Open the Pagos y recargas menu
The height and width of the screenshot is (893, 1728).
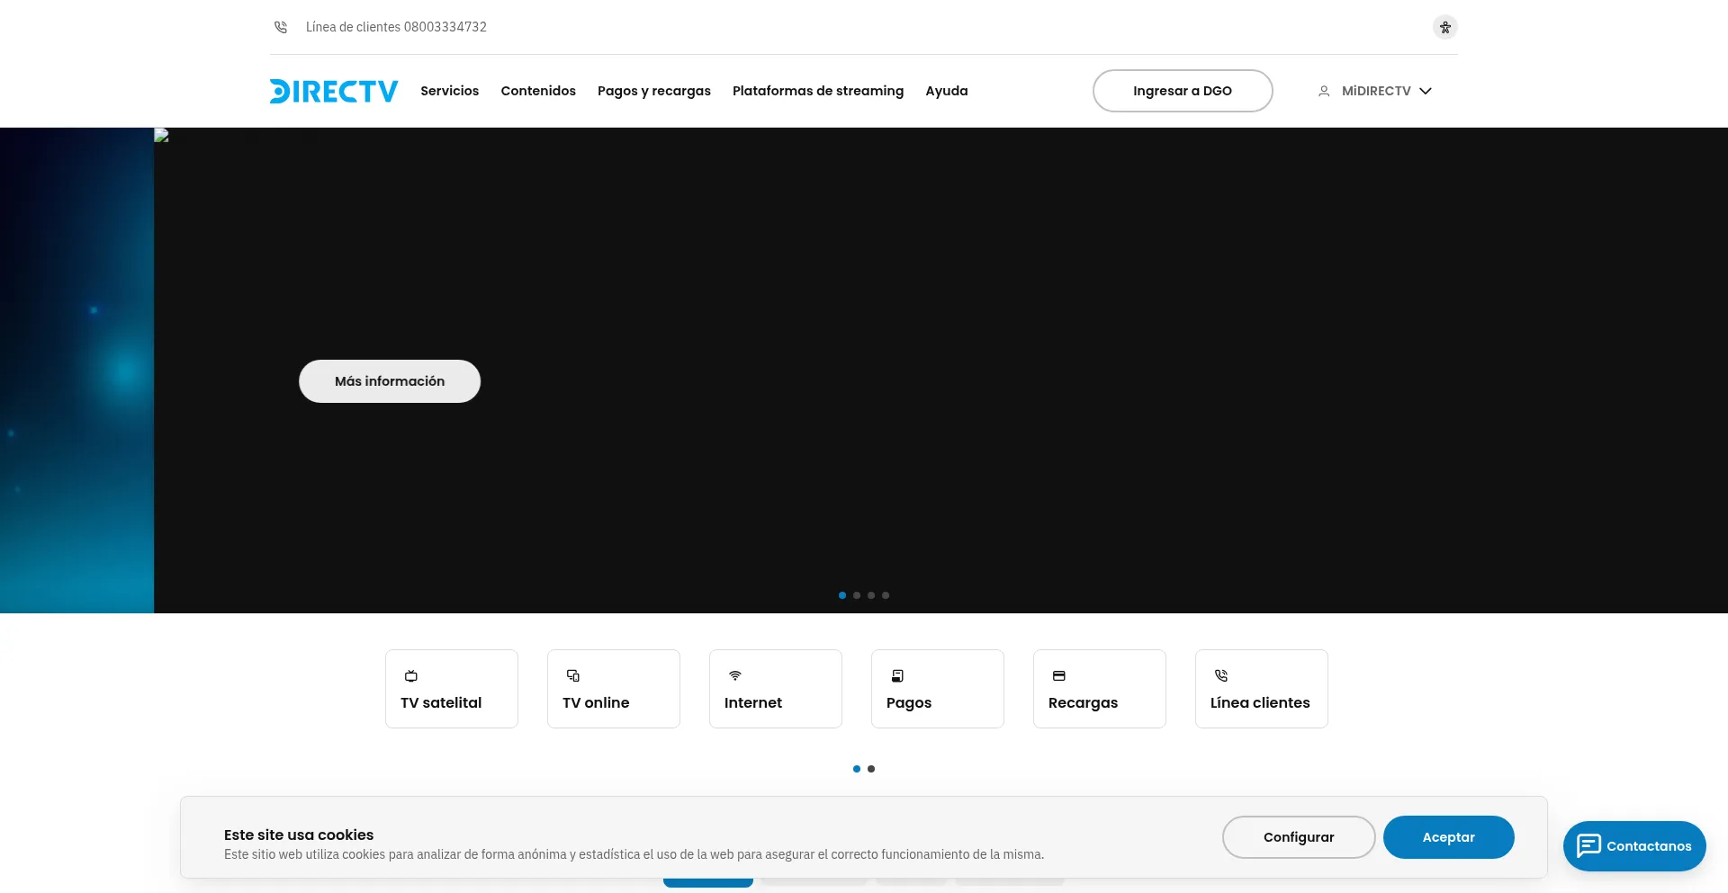point(654,91)
